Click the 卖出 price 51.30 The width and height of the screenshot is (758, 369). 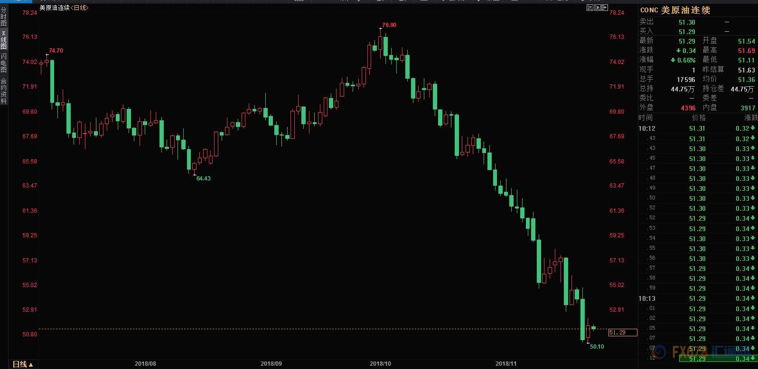click(687, 22)
